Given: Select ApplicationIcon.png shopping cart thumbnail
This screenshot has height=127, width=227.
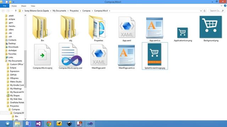Looking at the screenshot, I should 182,33.
